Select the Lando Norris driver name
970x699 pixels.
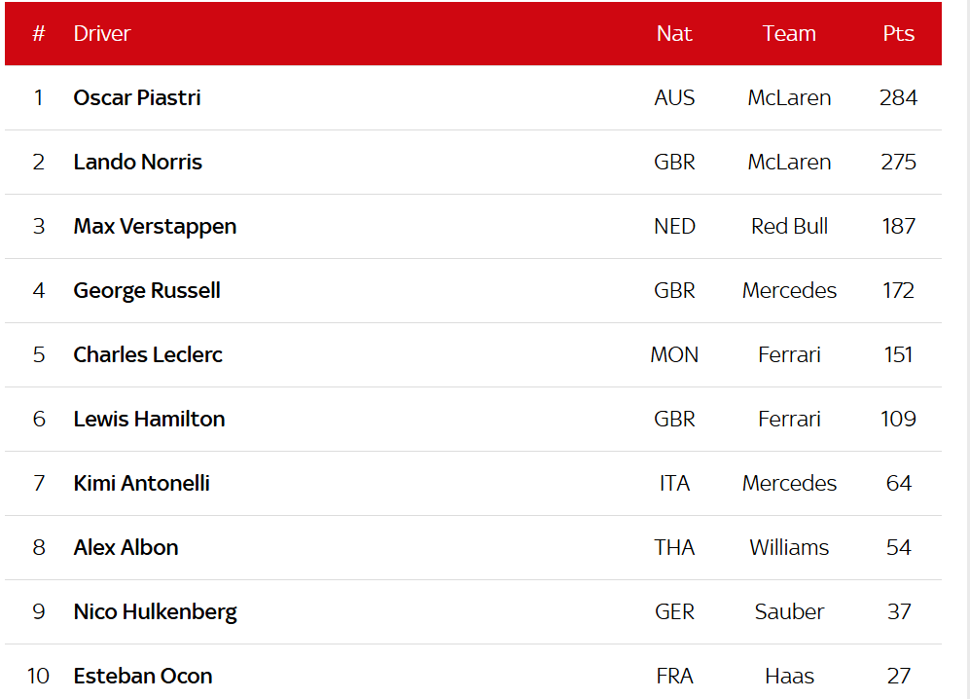tap(137, 162)
